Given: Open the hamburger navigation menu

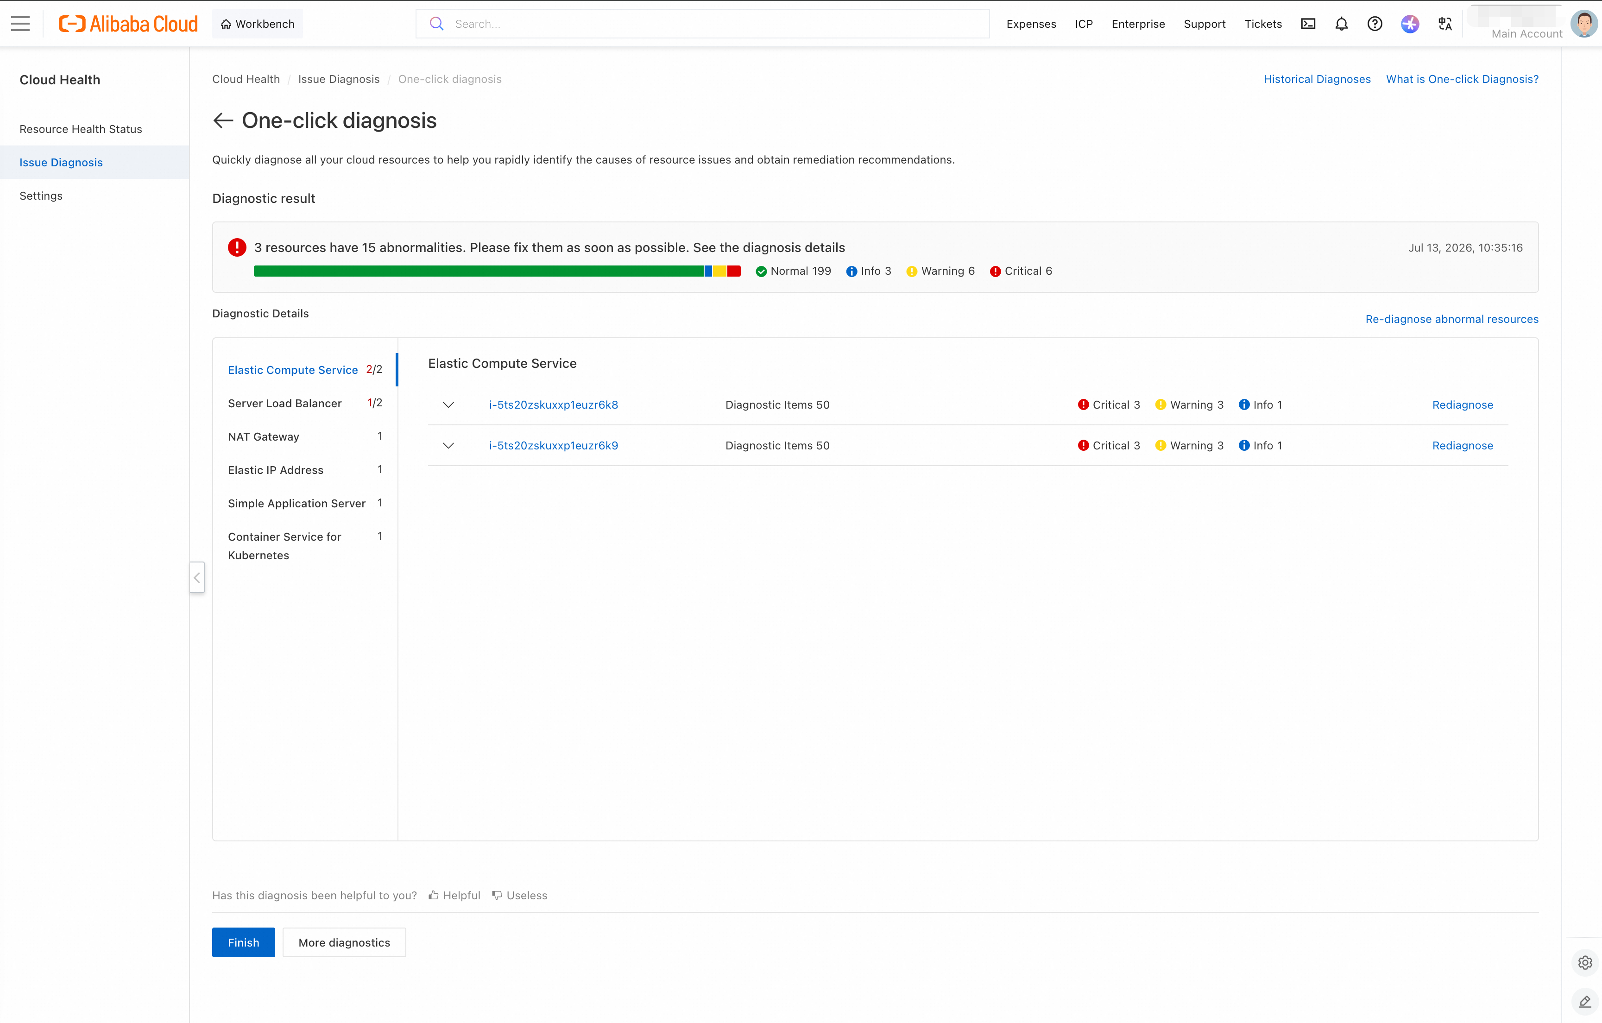Looking at the screenshot, I should 21,24.
